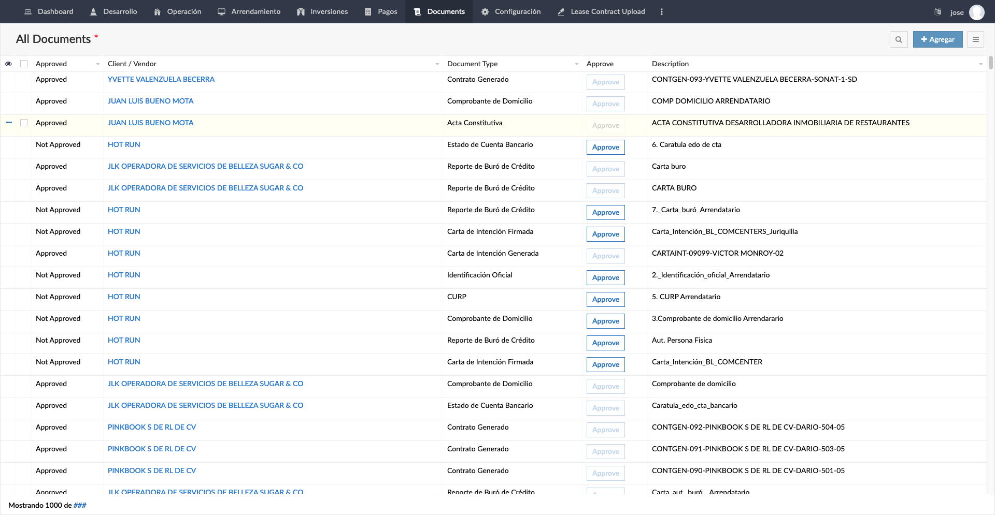Open the Arrendamiento menu
Viewport: 995px width, 515px height.
(x=249, y=11)
